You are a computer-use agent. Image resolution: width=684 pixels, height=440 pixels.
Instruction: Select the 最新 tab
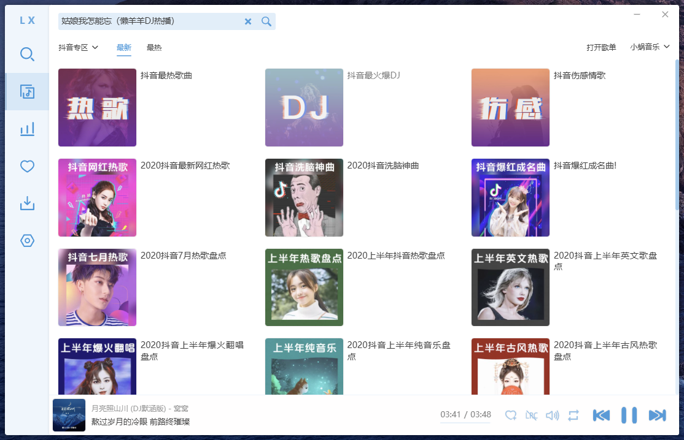124,47
